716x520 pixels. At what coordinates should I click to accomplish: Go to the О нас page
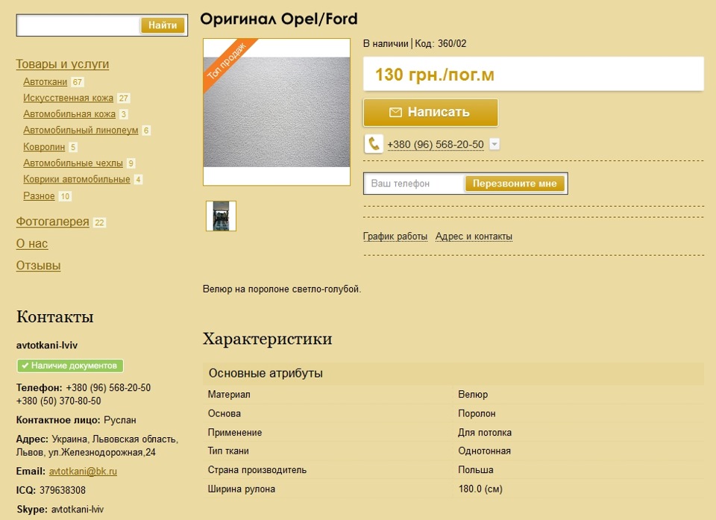[32, 243]
